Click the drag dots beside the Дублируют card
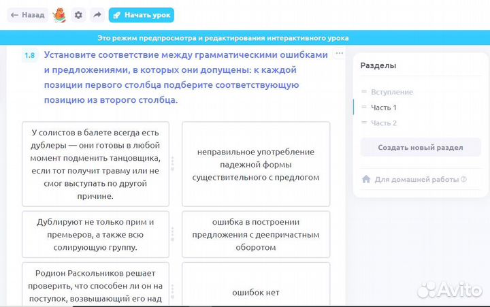Screen dimensions: 490x307 pyautogui.click(x=172, y=234)
